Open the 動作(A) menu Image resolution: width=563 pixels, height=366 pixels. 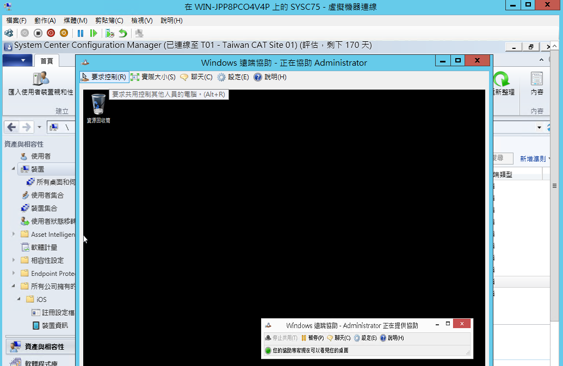coord(45,21)
